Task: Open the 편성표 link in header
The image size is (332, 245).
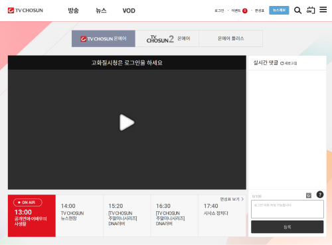Action: tap(260, 11)
